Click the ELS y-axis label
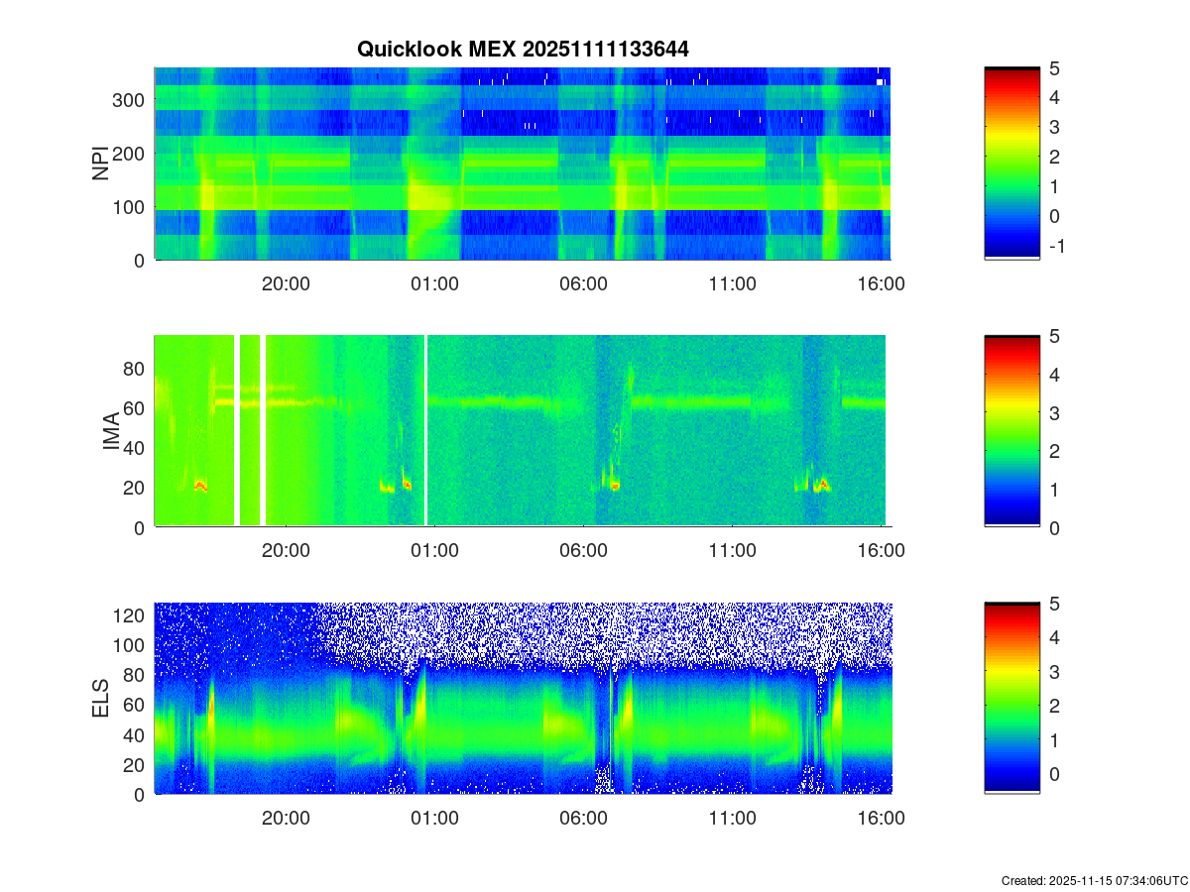1190x892 pixels. [x=101, y=699]
